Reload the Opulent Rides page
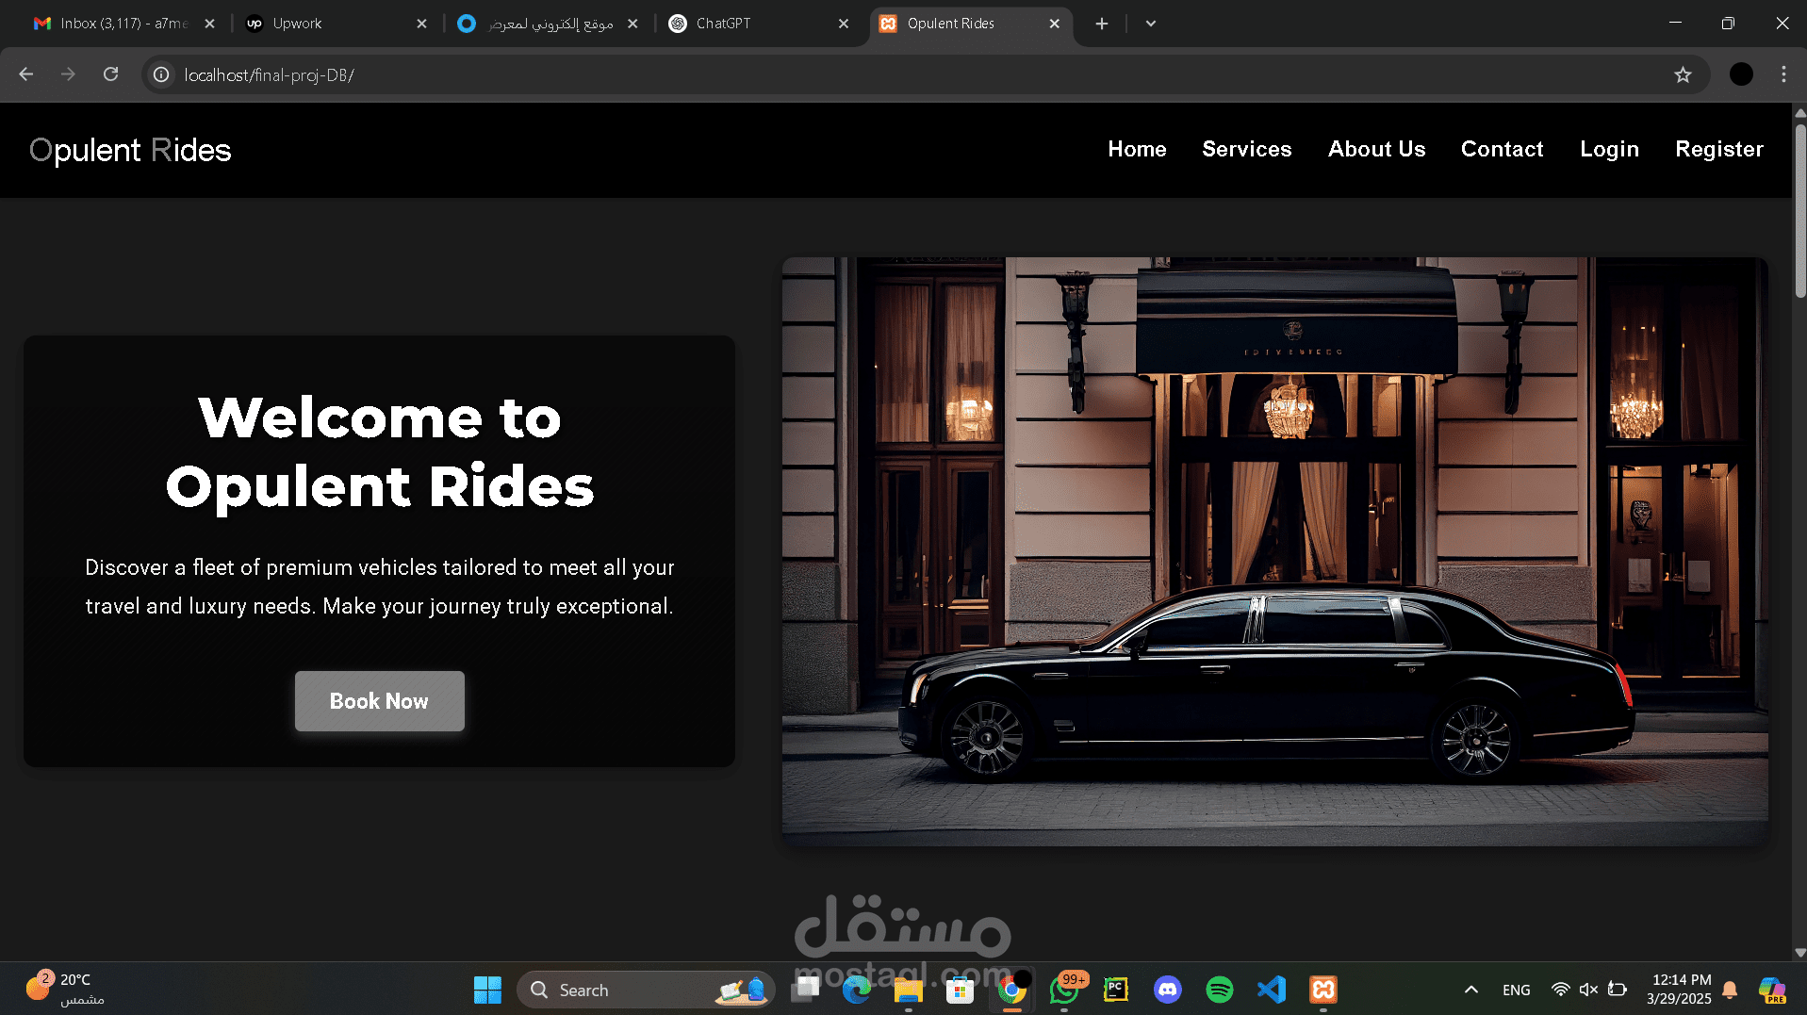 tap(111, 74)
